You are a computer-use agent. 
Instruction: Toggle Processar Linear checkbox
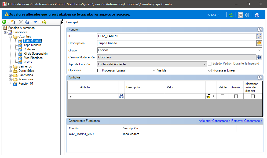click(210, 70)
